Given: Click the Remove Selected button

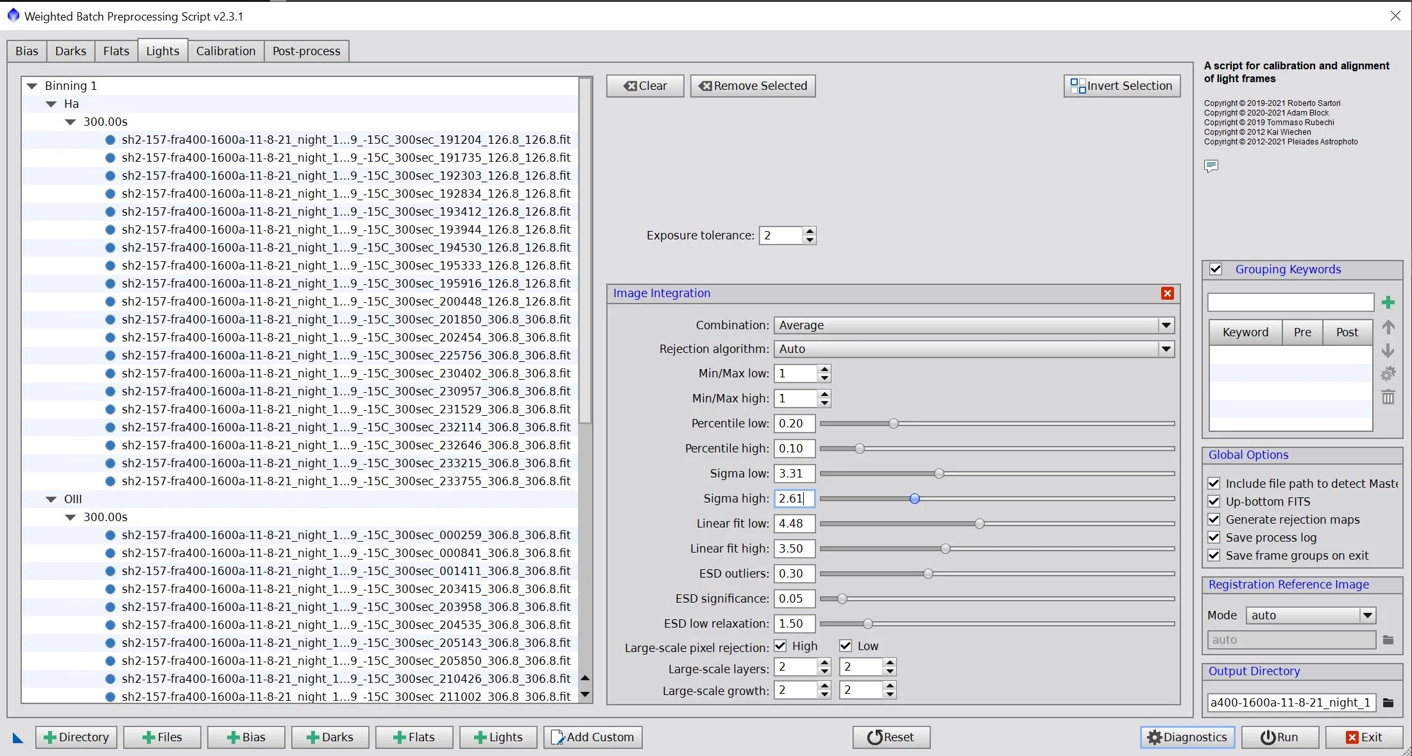Looking at the screenshot, I should [753, 86].
